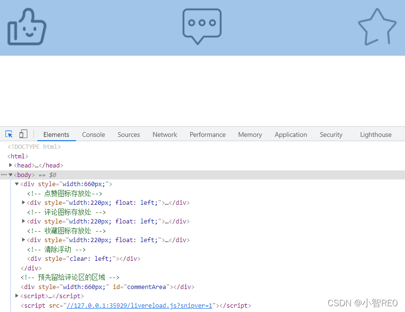Select the 预先留给评论区的区域 comment row
Viewport: 405px width, 312px height.
70,278
